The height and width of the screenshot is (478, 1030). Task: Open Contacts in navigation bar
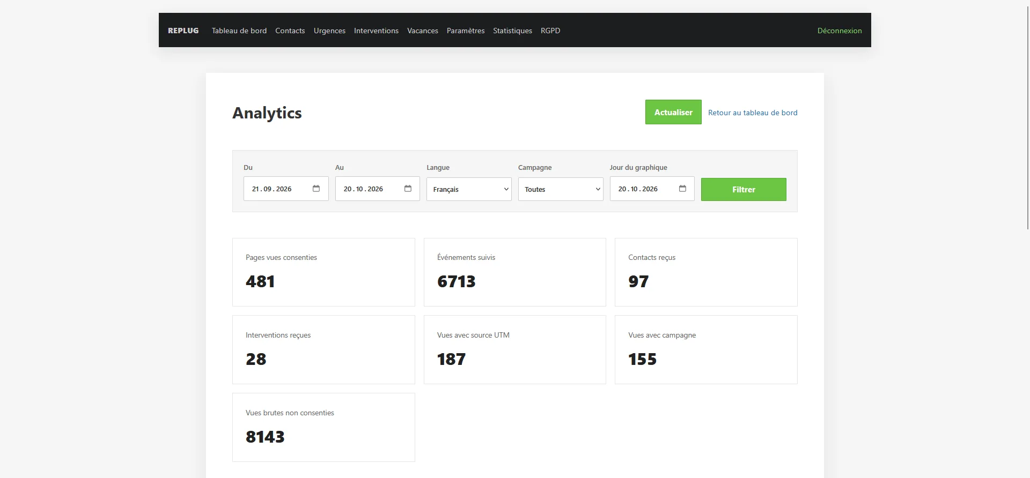pyautogui.click(x=290, y=31)
